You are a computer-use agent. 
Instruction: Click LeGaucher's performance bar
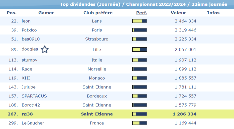(140, 123)
